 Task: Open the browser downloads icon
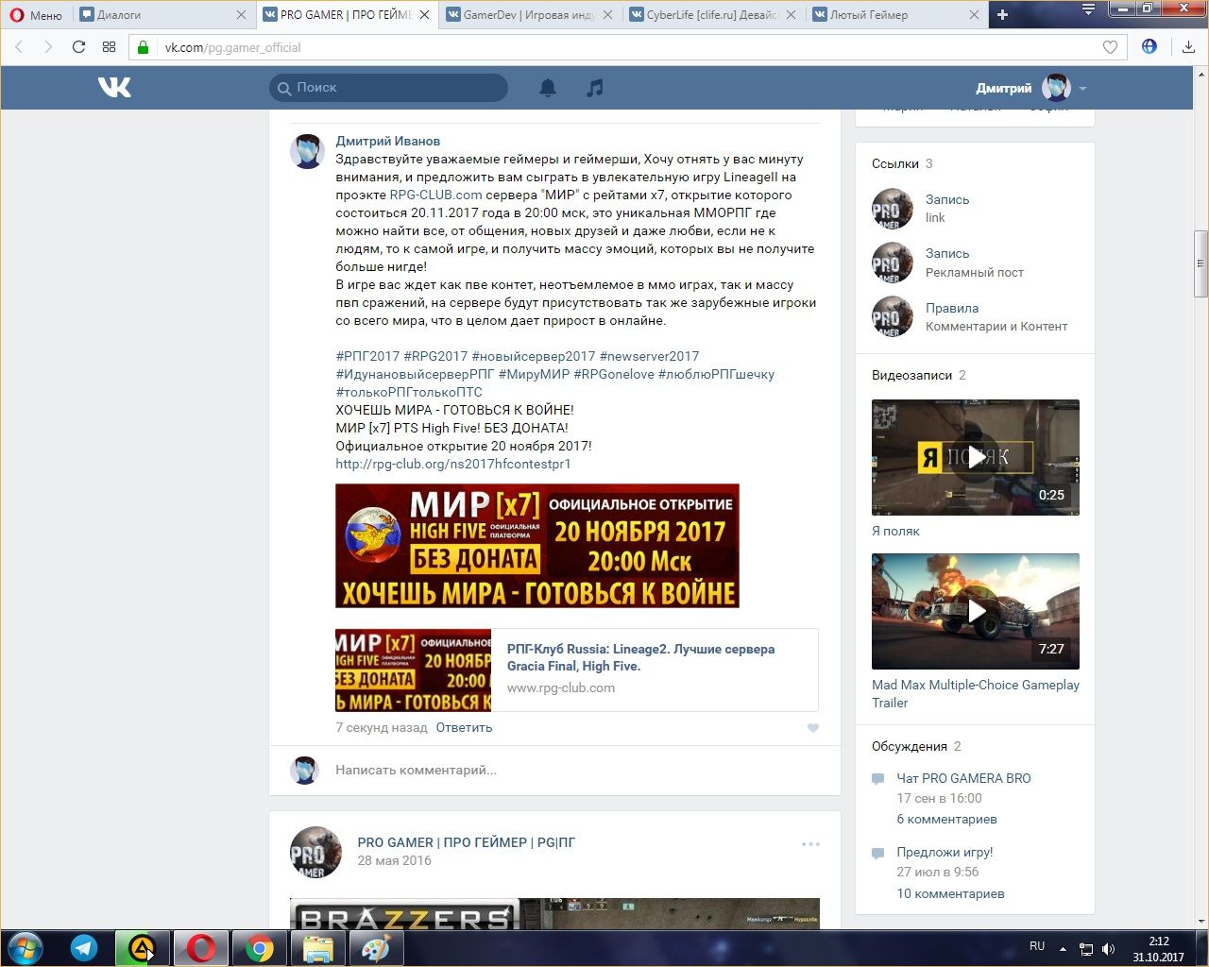pyautogui.click(x=1188, y=47)
